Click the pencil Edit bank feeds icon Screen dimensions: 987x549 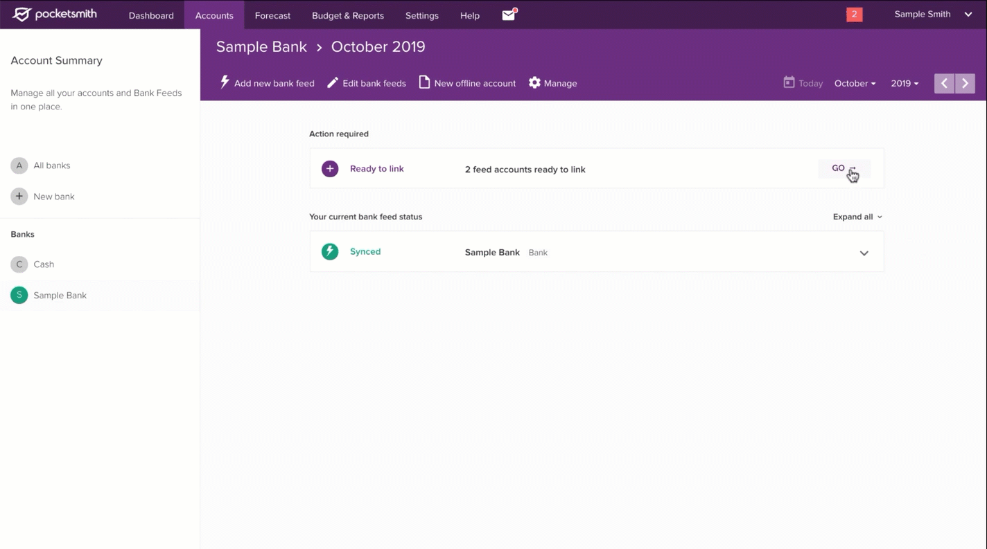(x=333, y=83)
